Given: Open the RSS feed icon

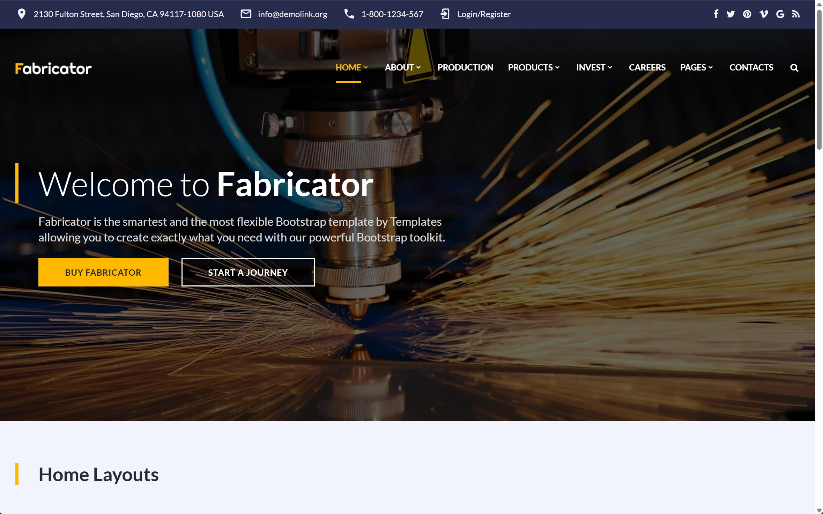Looking at the screenshot, I should [x=796, y=14].
